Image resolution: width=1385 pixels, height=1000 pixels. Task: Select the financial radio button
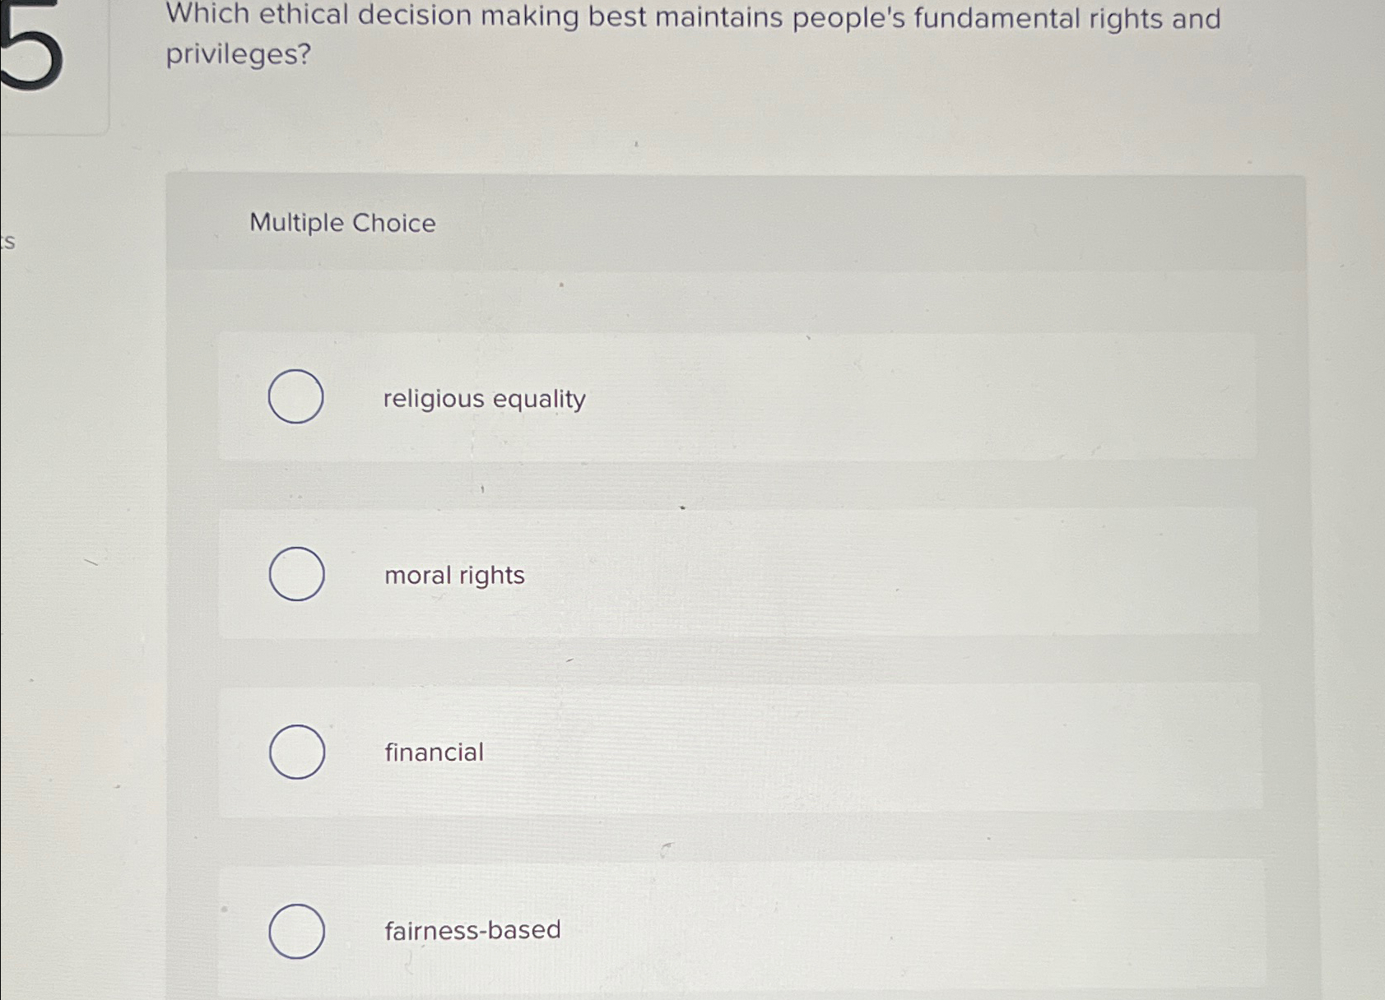[x=296, y=751]
